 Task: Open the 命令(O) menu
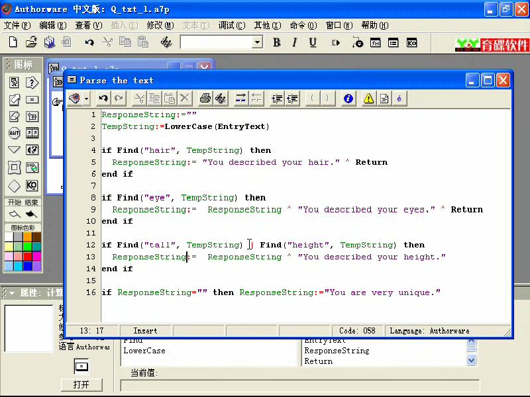pos(303,25)
